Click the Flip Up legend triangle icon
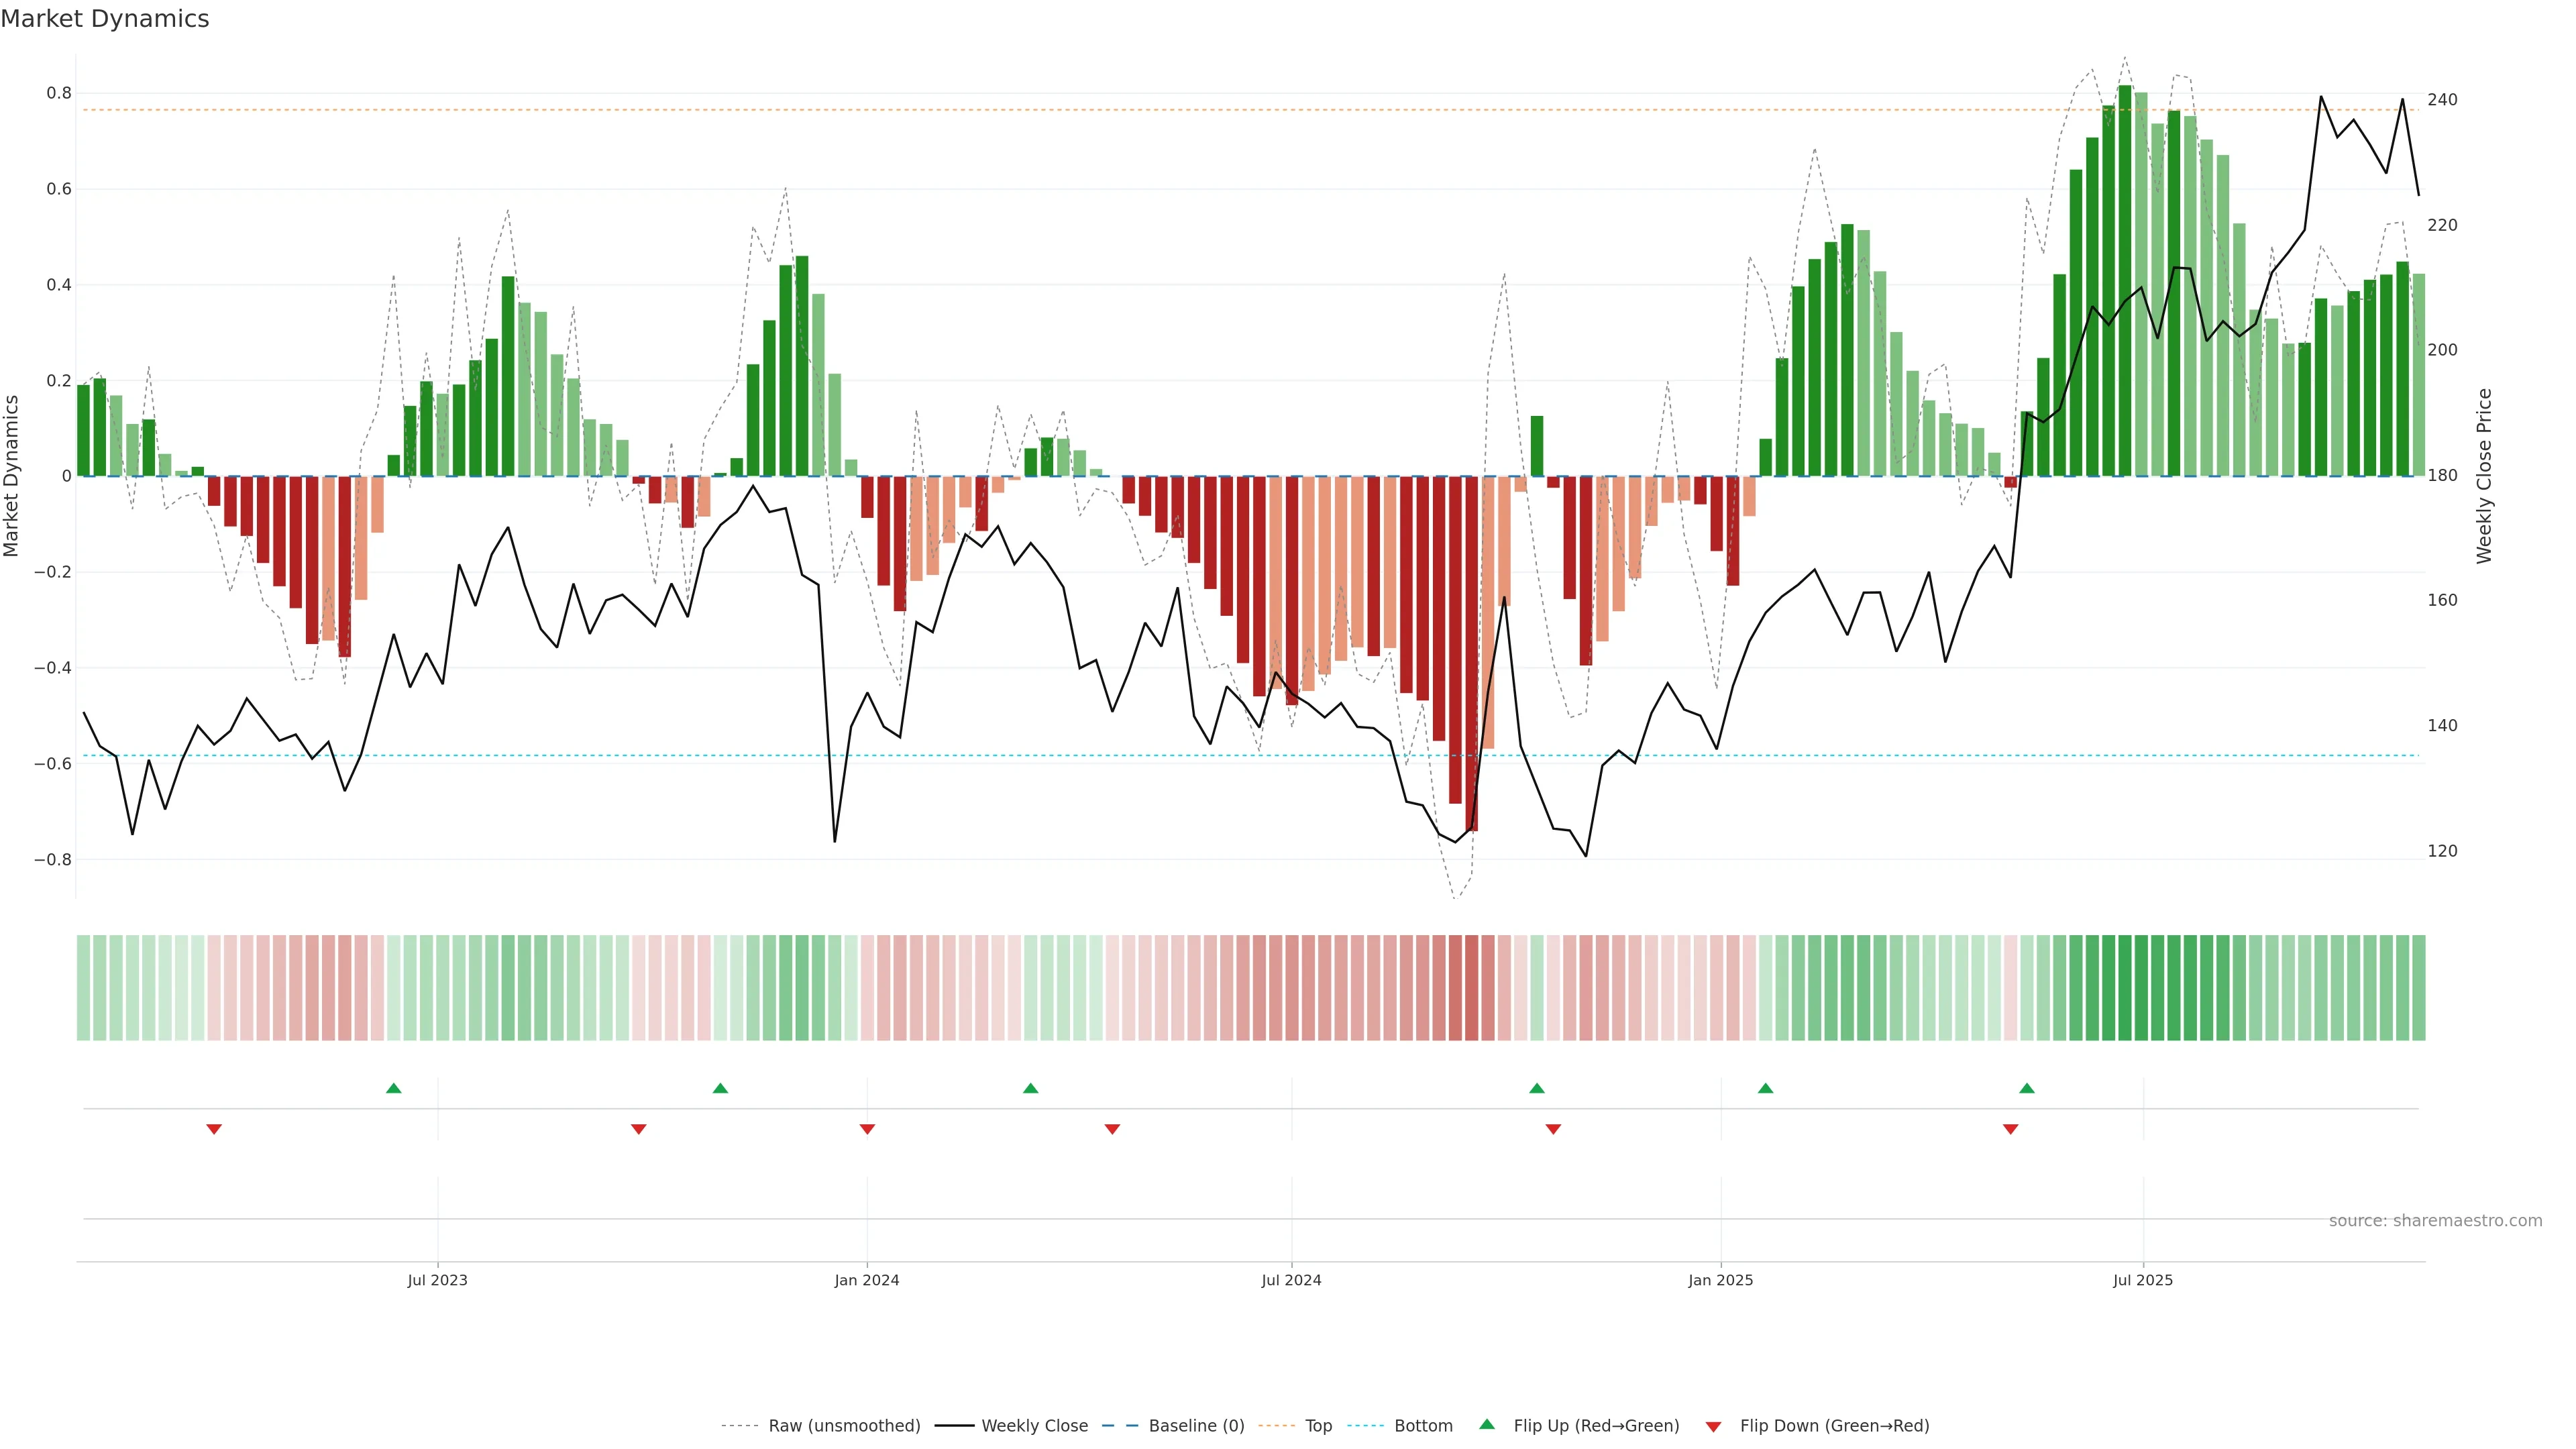The width and height of the screenshot is (2576, 1449). click(x=1487, y=1424)
